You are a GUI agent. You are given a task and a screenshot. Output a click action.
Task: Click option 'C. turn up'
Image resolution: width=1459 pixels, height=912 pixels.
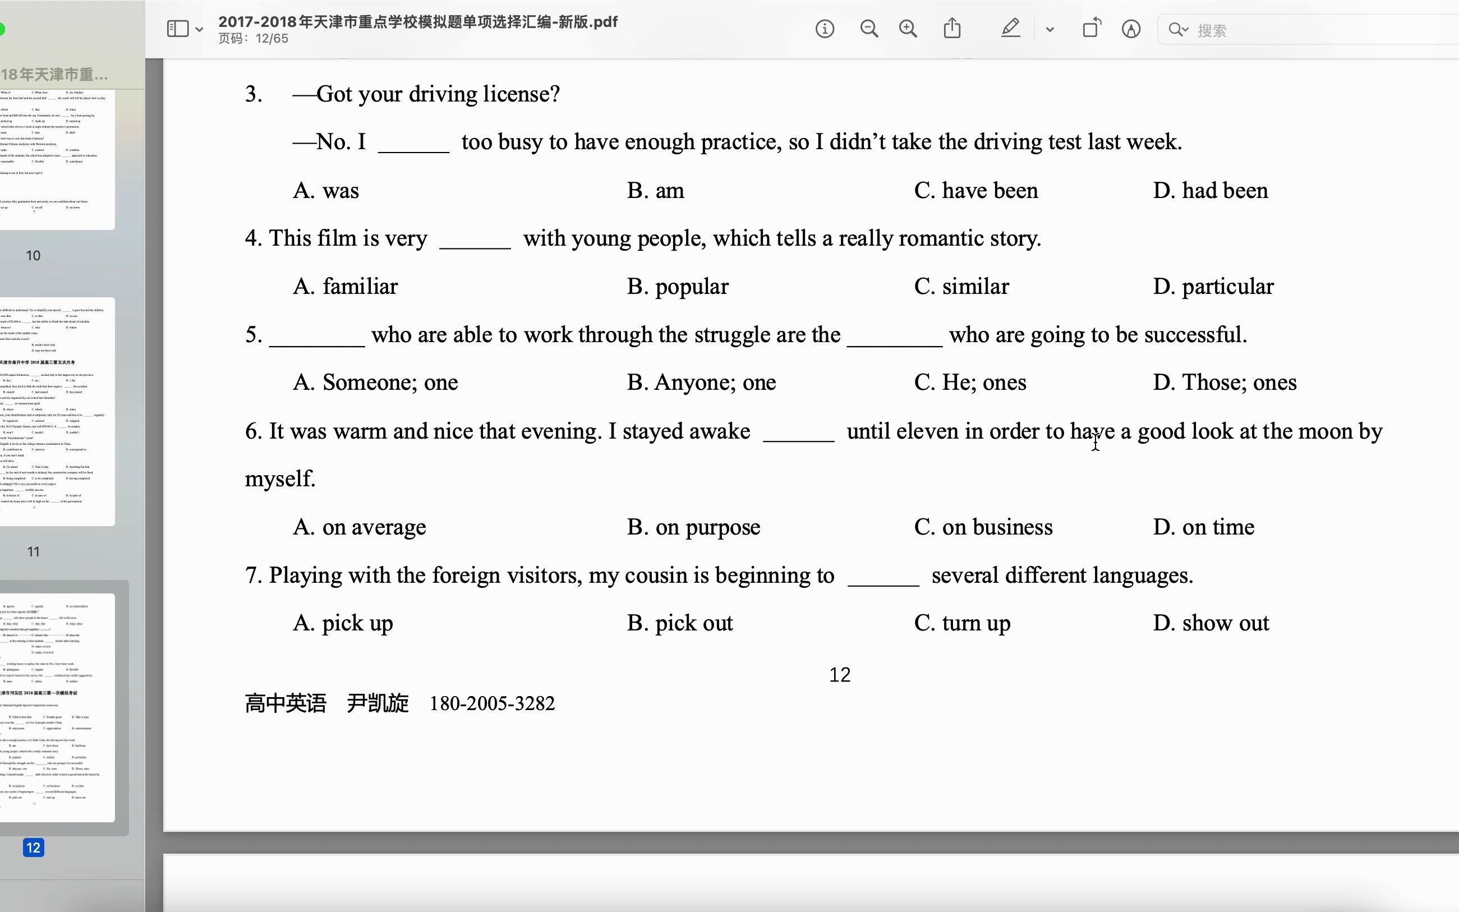point(962,623)
